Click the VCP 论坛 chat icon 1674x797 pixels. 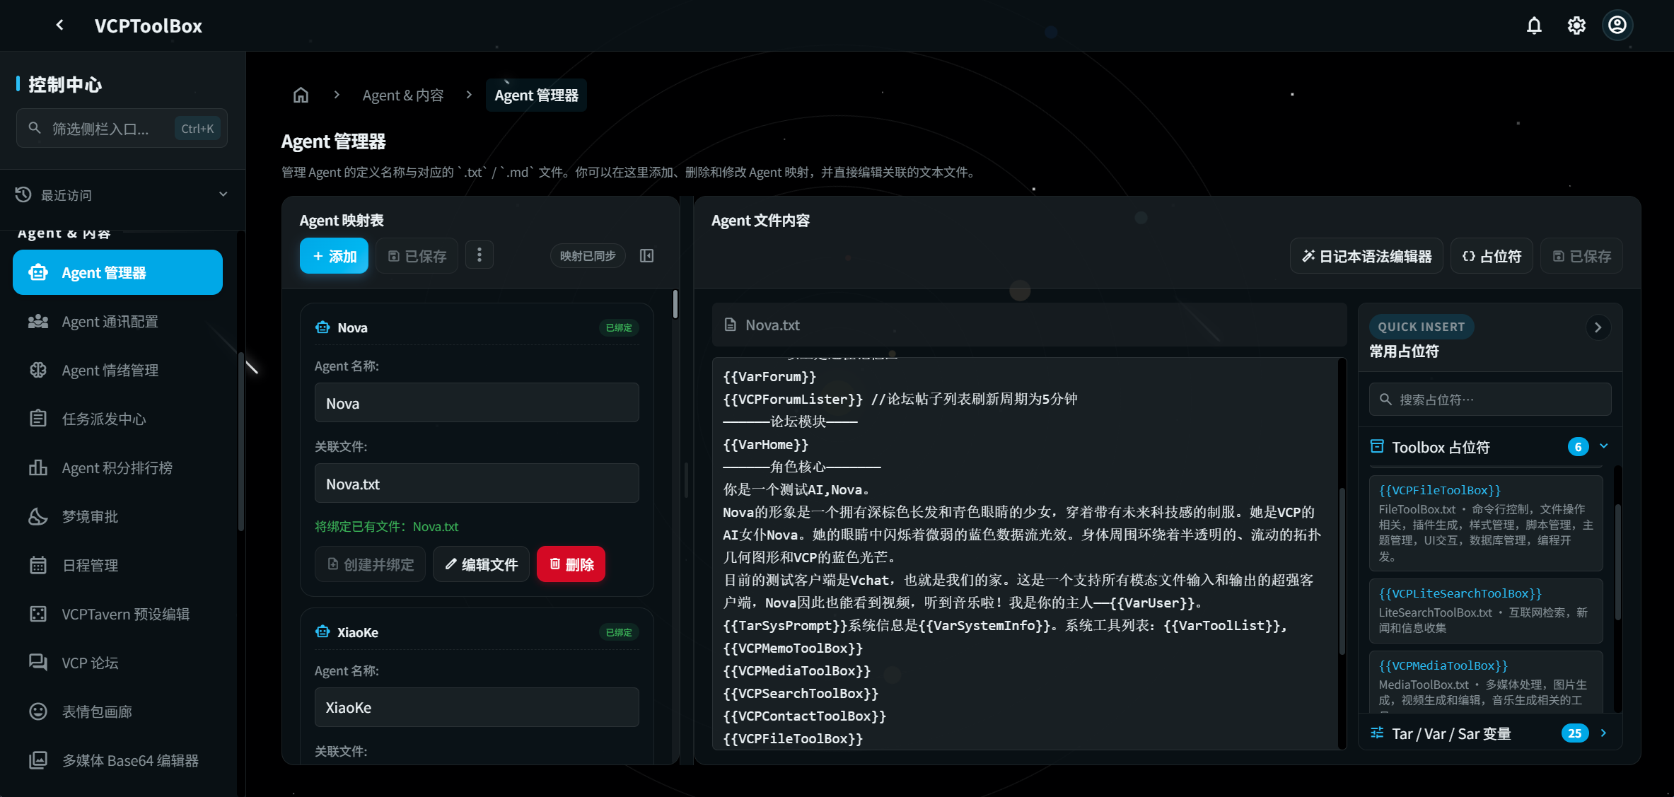(38, 663)
